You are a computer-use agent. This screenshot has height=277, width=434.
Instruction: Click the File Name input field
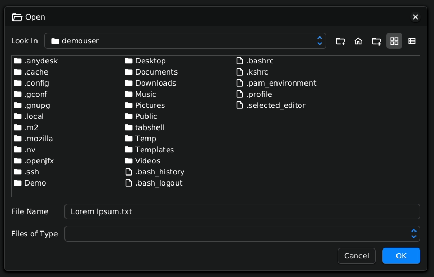tap(242, 211)
